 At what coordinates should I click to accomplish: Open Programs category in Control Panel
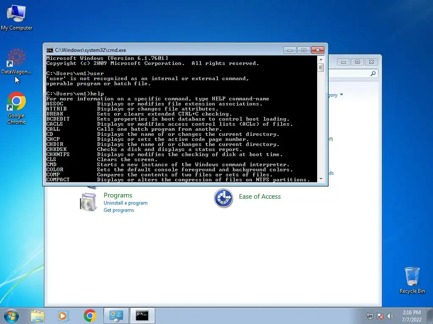[118, 195]
